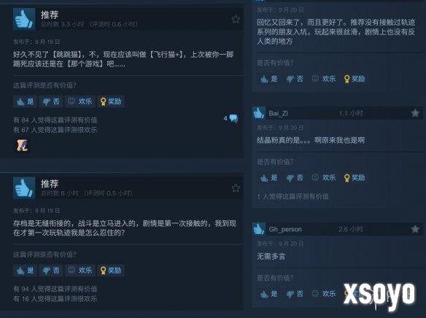
Task: Give 奖励 to the 跳跳猫 review
Action: 111,101
